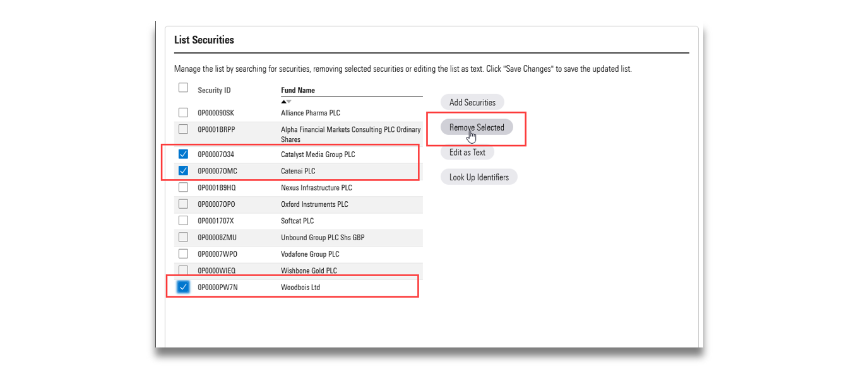
Task: Select the Alpha Financial Markets Consulting row checkbox
Action: pos(183,130)
